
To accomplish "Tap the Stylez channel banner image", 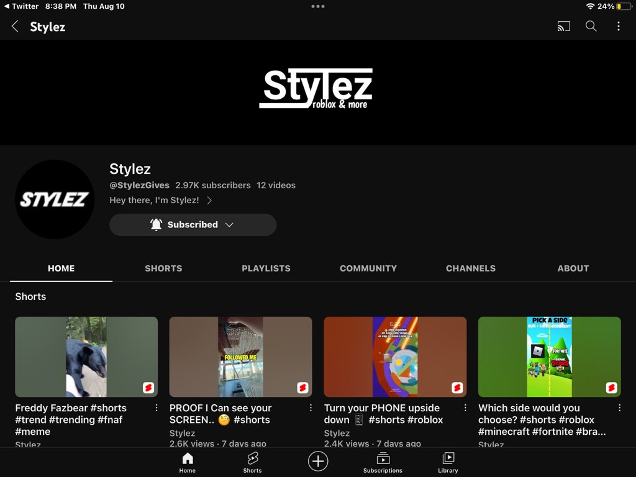I will (318, 92).
